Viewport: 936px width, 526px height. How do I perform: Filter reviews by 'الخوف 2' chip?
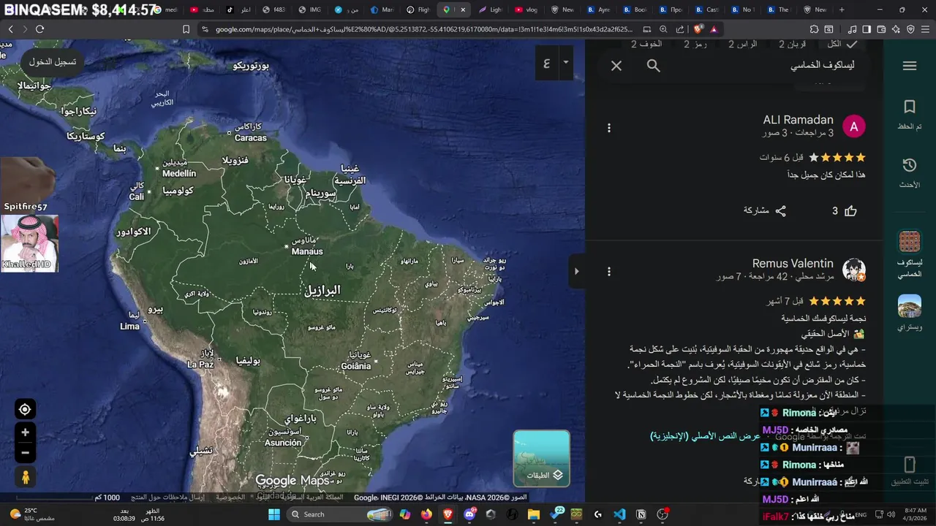tap(646, 45)
